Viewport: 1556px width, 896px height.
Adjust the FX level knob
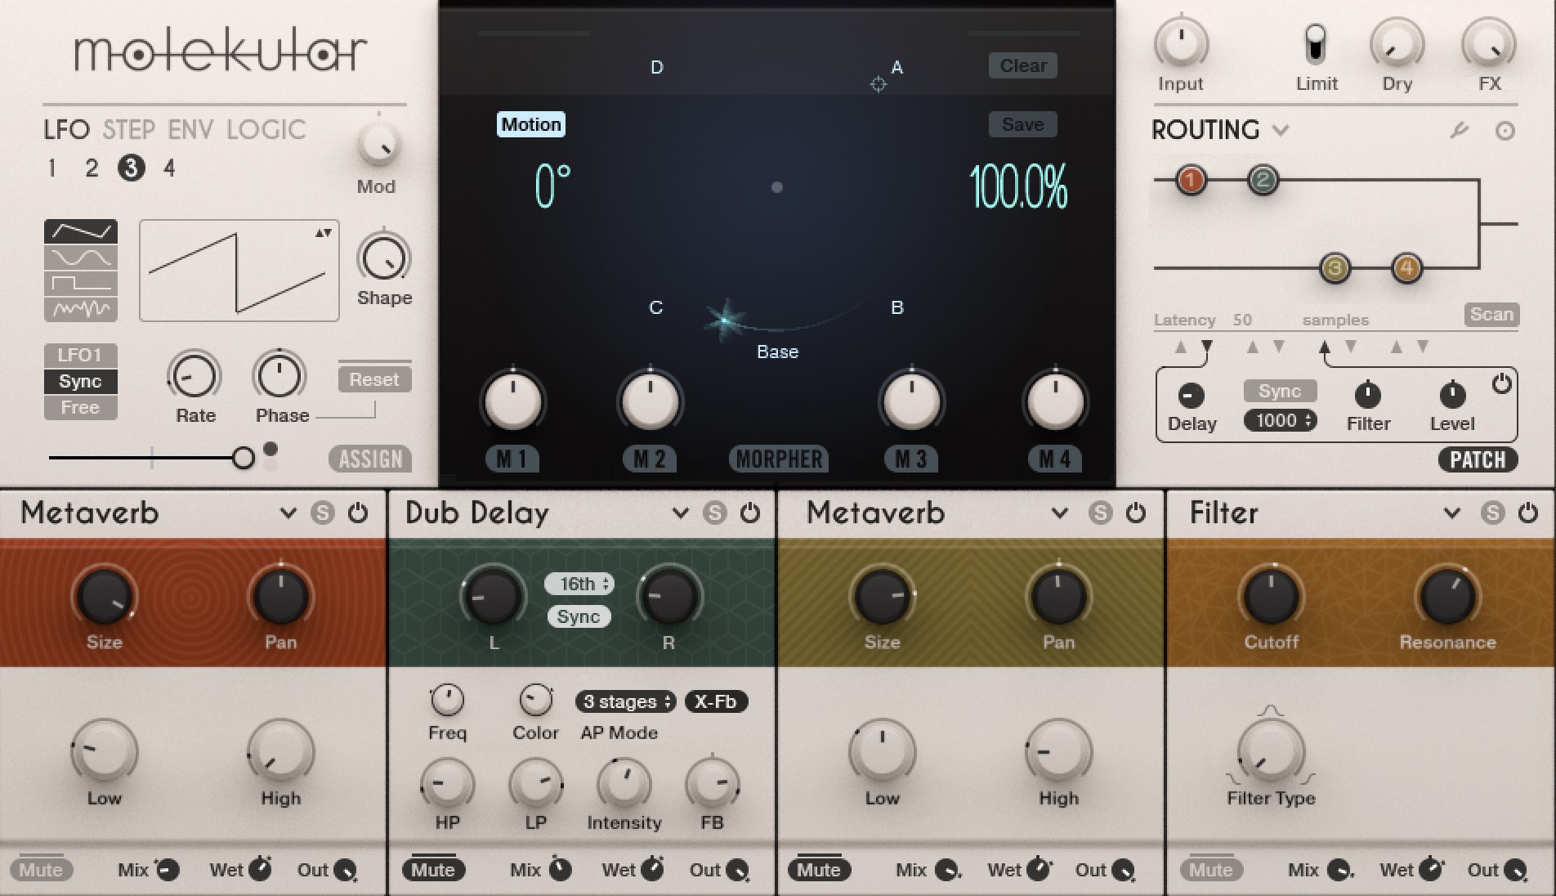[1489, 43]
